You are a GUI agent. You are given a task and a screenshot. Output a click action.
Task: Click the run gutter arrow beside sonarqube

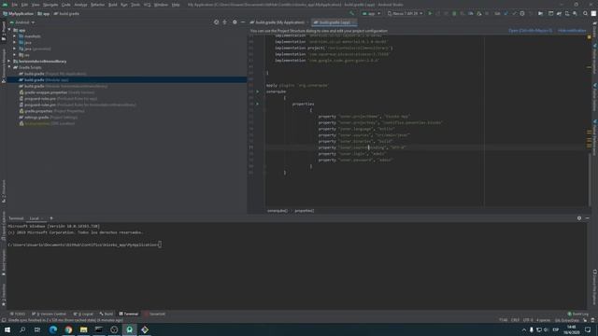tap(258, 91)
